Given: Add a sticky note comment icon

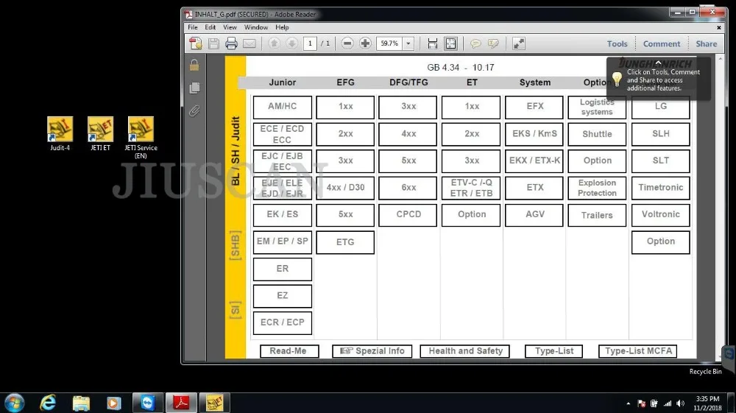Looking at the screenshot, I should [475, 43].
